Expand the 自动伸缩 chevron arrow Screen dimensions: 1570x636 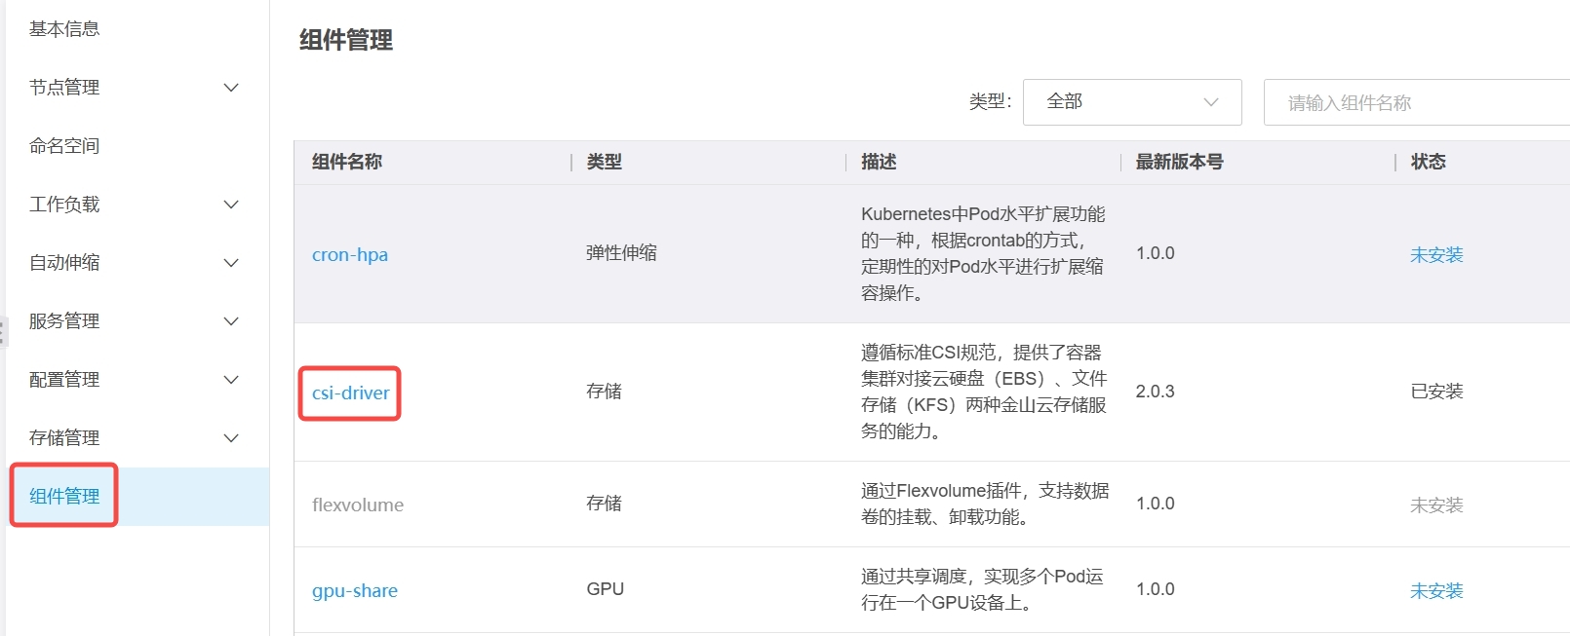231,263
